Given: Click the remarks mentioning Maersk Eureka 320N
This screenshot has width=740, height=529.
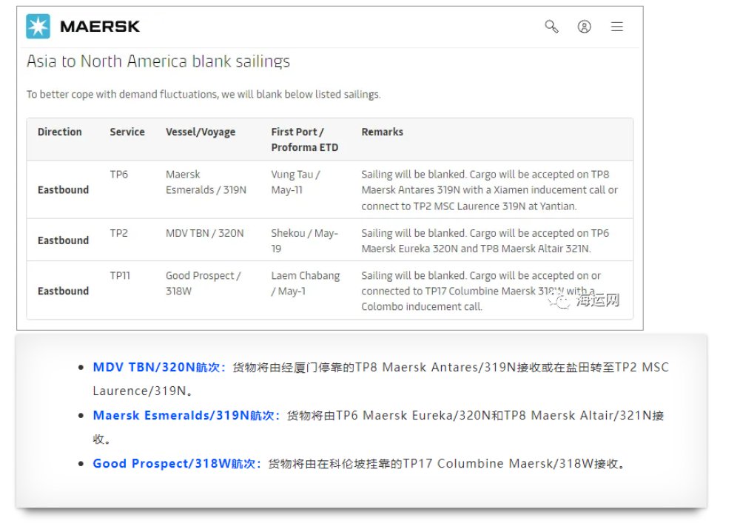Looking at the screenshot, I should tap(485, 240).
